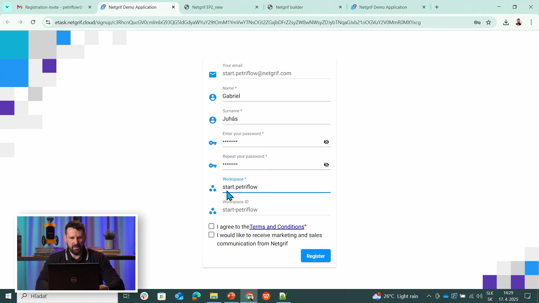Show the entered password via eye icon
Viewport: 539px width, 303px height.
coord(326,142)
